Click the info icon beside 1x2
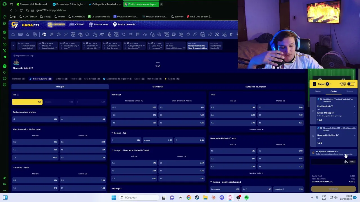Viewport: 360px width, 202px height. (x=18, y=95)
